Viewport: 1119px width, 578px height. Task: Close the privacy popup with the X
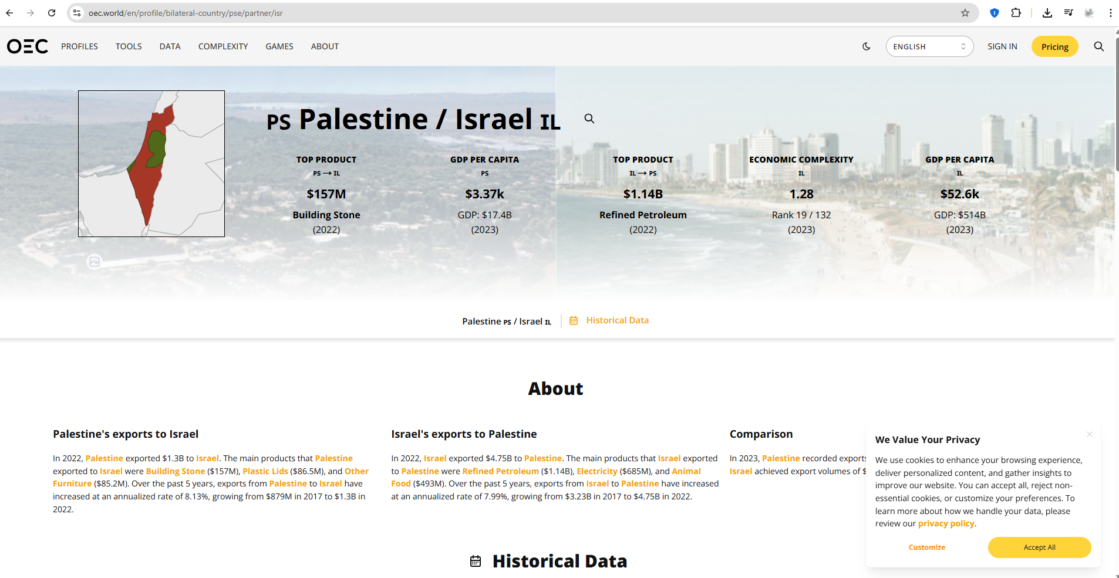1090,434
